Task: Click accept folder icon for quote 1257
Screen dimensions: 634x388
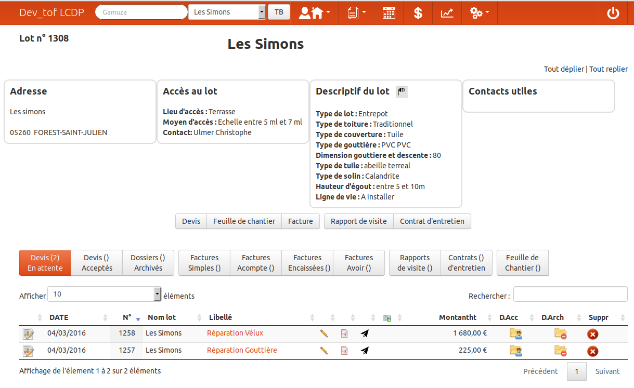Action: click(x=515, y=351)
